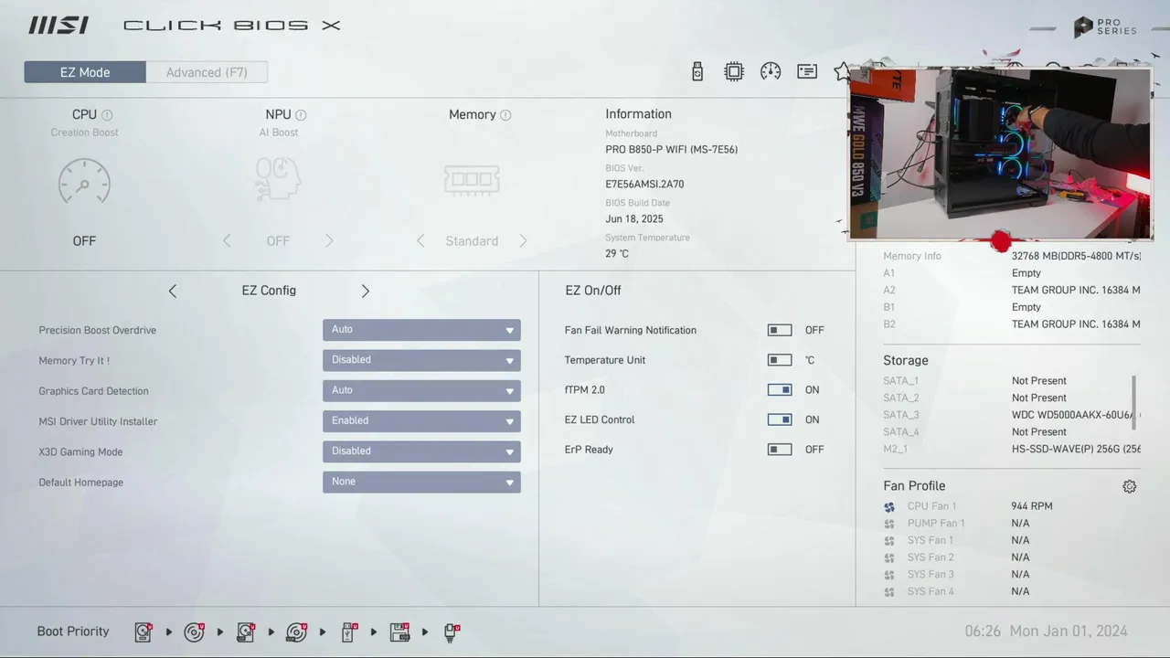Select the optical disc boot priority icon
This screenshot has width=1170, height=658.
click(x=194, y=631)
